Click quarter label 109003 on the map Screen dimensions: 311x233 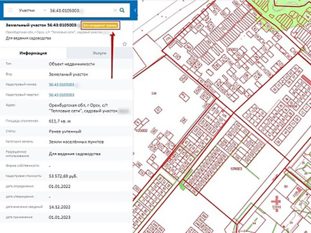[236, 168]
